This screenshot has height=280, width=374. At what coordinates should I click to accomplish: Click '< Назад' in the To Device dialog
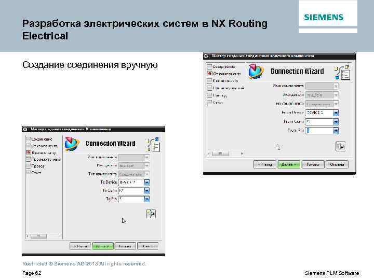[x=81, y=246]
